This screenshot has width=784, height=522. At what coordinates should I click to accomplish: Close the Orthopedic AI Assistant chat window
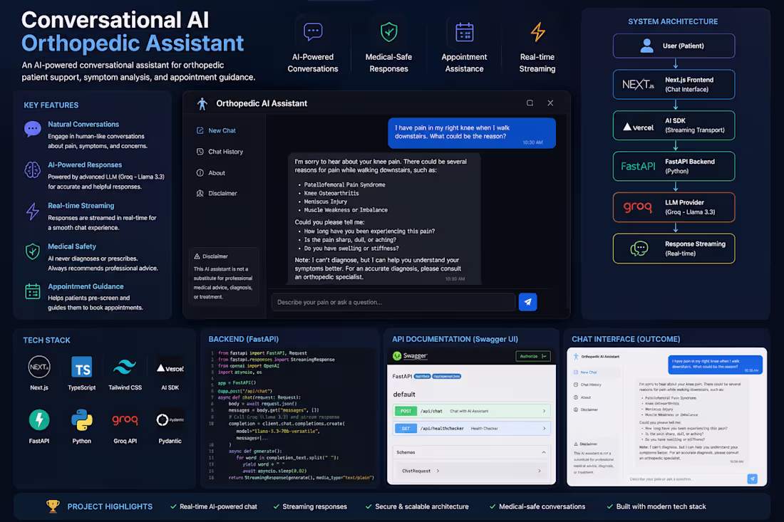550,103
